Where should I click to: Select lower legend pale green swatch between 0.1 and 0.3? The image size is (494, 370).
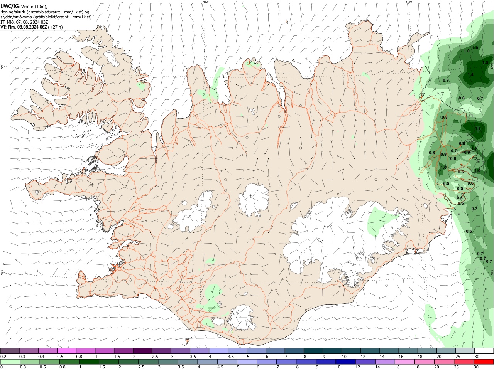pos(10,362)
